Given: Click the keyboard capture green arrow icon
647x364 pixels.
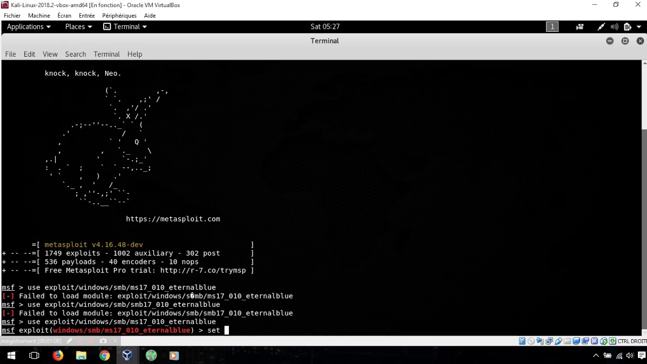Looking at the screenshot, I should (x=613, y=341).
